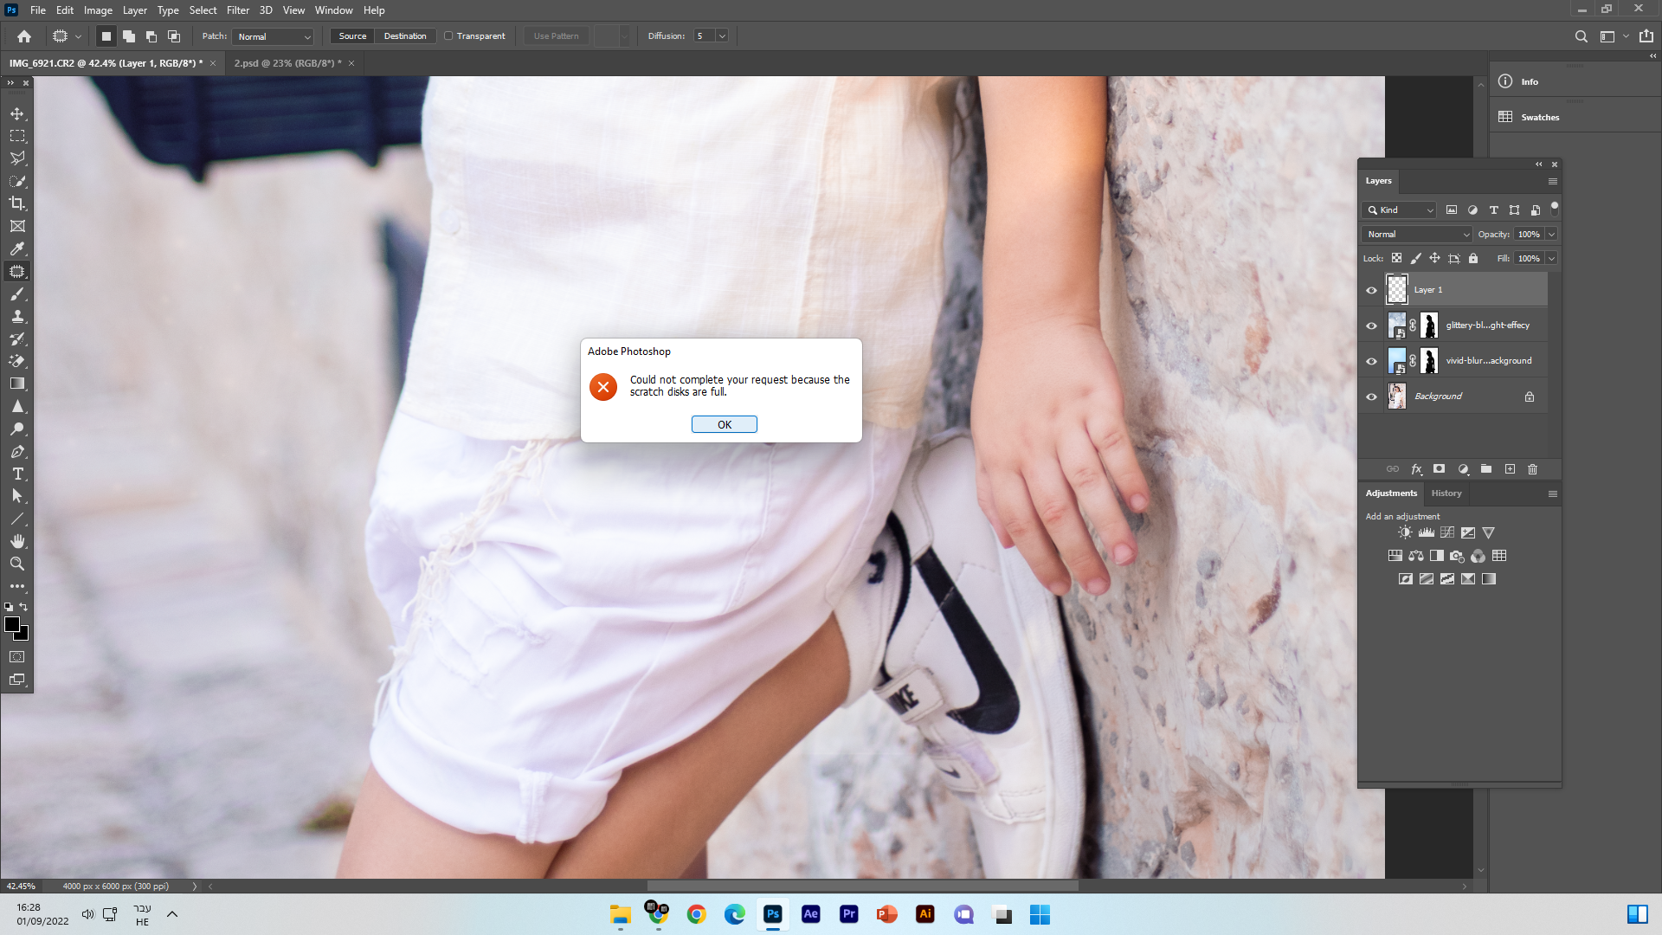Select the Hand tool
Screen dimensions: 1662x935
pos(17,541)
